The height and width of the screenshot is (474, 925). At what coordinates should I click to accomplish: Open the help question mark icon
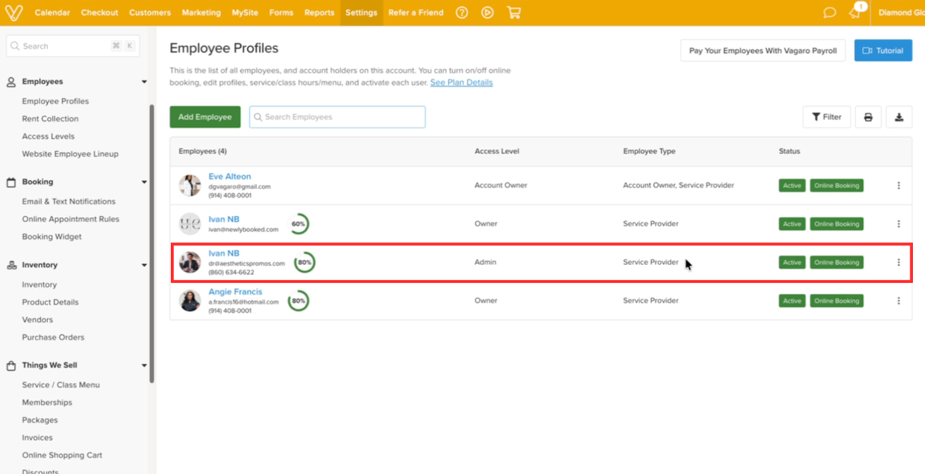(461, 13)
